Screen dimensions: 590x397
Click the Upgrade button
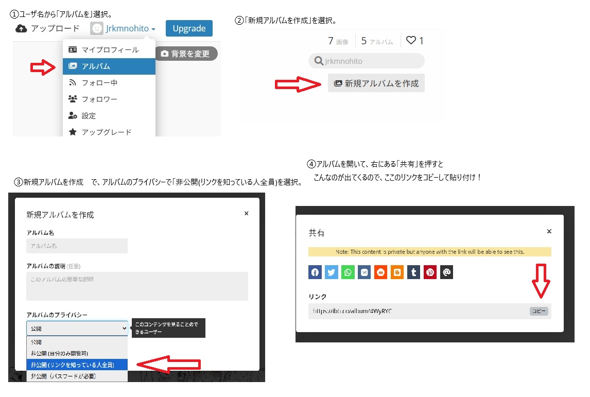[189, 29]
